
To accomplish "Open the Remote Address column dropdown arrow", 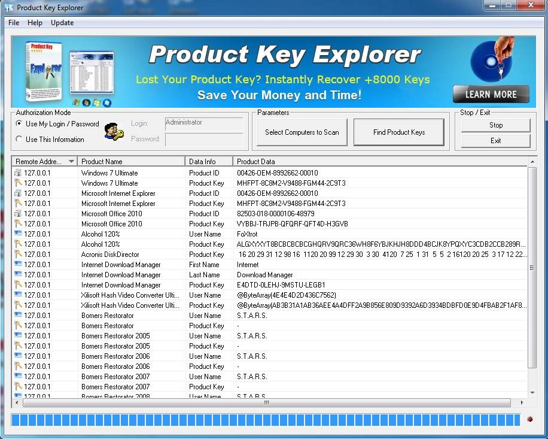I will click(71, 161).
